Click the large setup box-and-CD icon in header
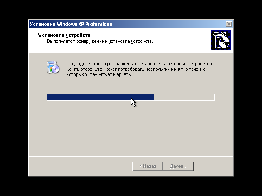The width and height of the screenshot is (262, 196). point(221,40)
